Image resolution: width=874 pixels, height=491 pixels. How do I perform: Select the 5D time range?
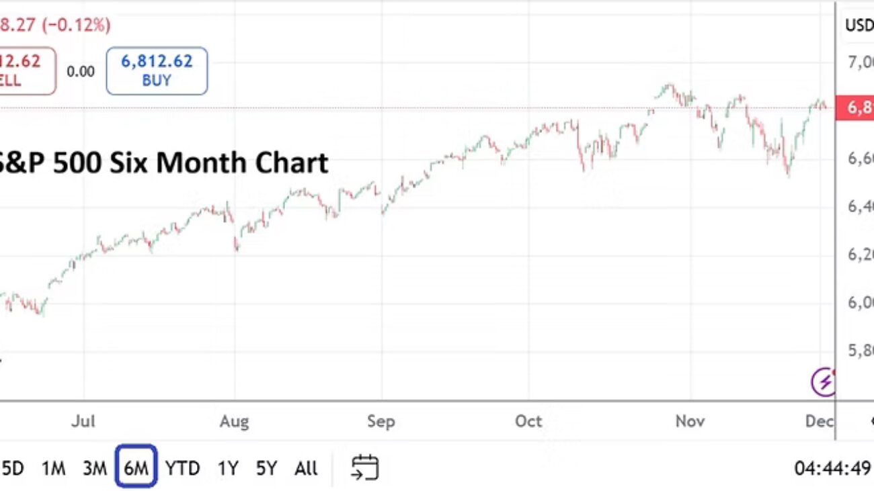pos(12,468)
